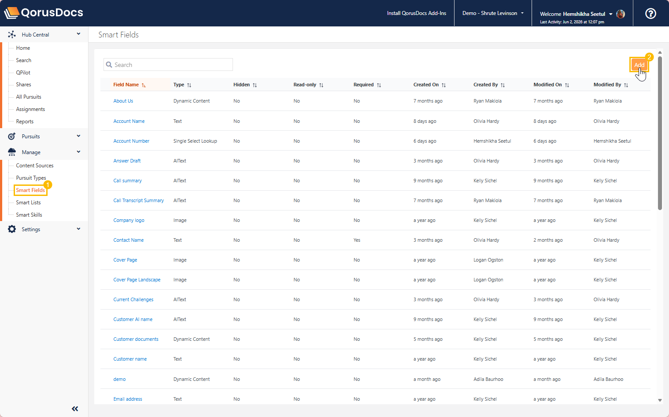Open Smart Lists in the sidebar
The width and height of the screenshot is (669, 417).
click(x=28, y=203)
